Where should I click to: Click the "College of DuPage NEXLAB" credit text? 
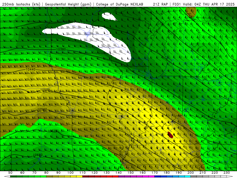120,4
